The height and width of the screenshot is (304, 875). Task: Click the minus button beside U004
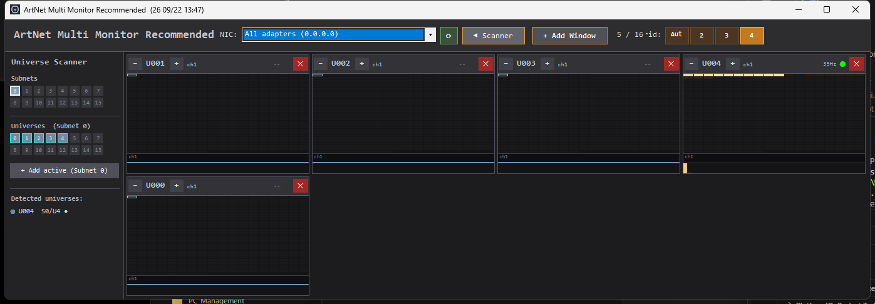(691, 64)
